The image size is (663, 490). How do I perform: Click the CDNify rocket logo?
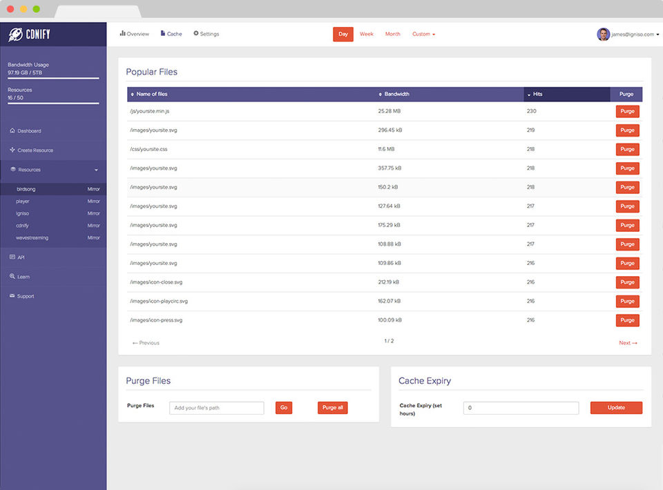coord(16,35)
